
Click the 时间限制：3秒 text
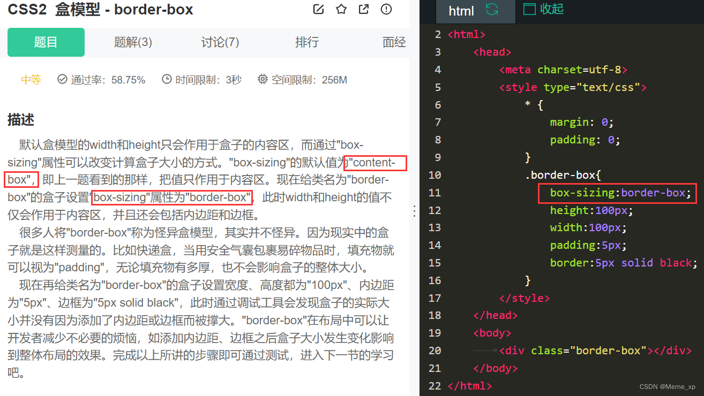point(208,80)
